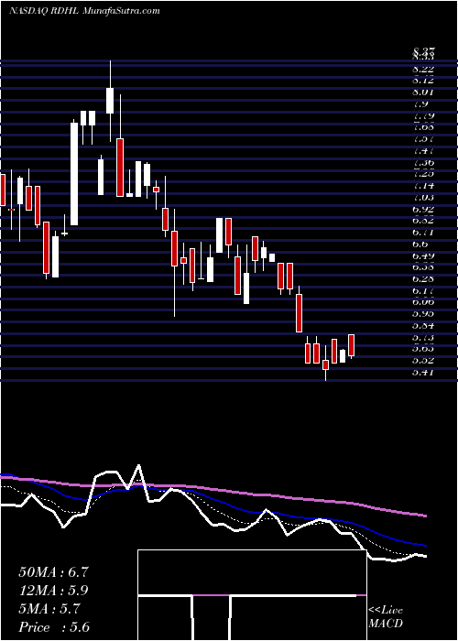Select the 12MA : 5.9 label
The height and width of the screenshot is (641, 458).
pyautogui.click(x=53, y=591)
